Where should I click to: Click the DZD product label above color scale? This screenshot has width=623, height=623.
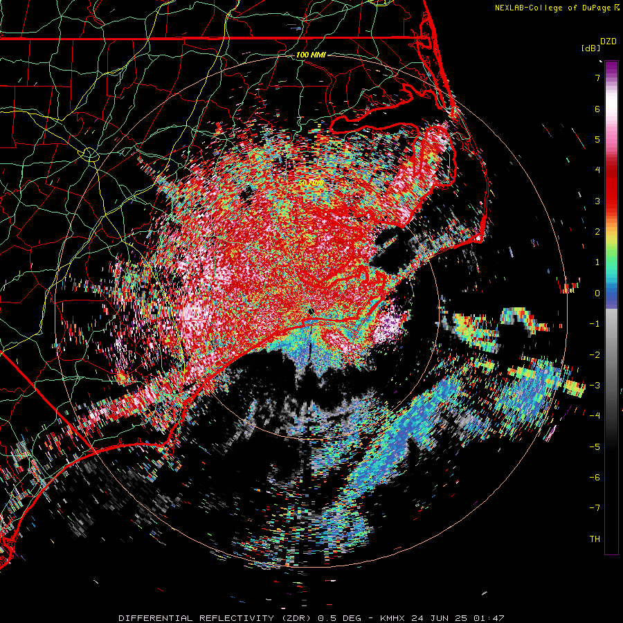[x=608, y=42]
